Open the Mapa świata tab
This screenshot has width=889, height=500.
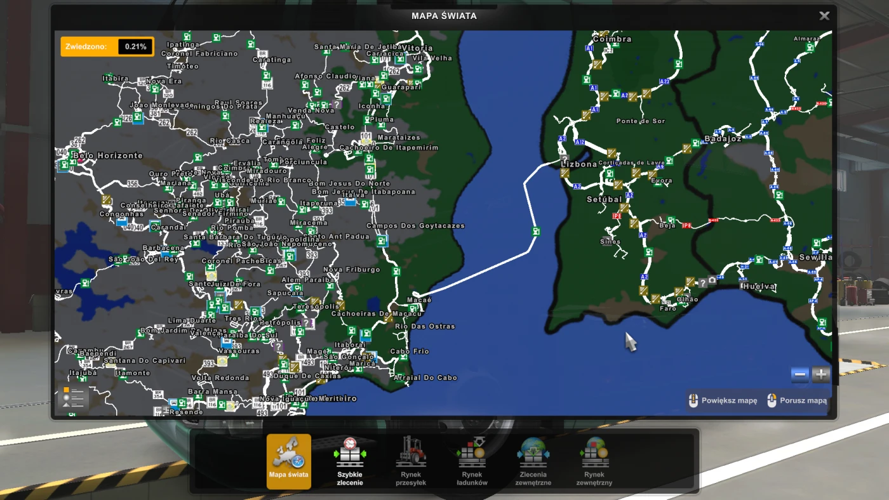coord(289,461)
